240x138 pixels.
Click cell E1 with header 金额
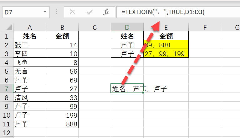166,36
